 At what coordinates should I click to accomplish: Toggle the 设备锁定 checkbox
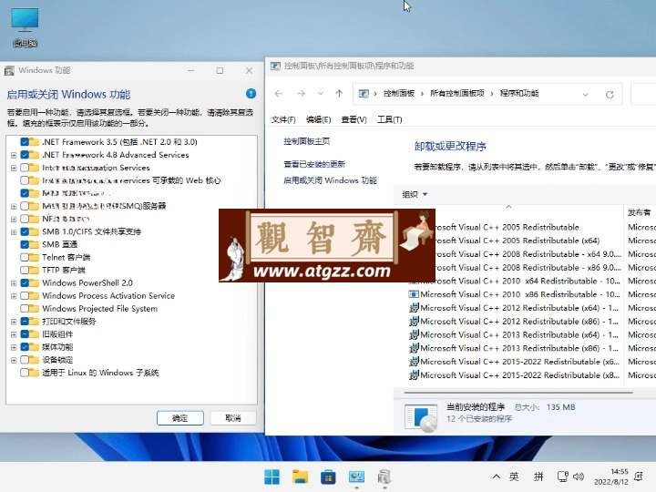[25, 360]
